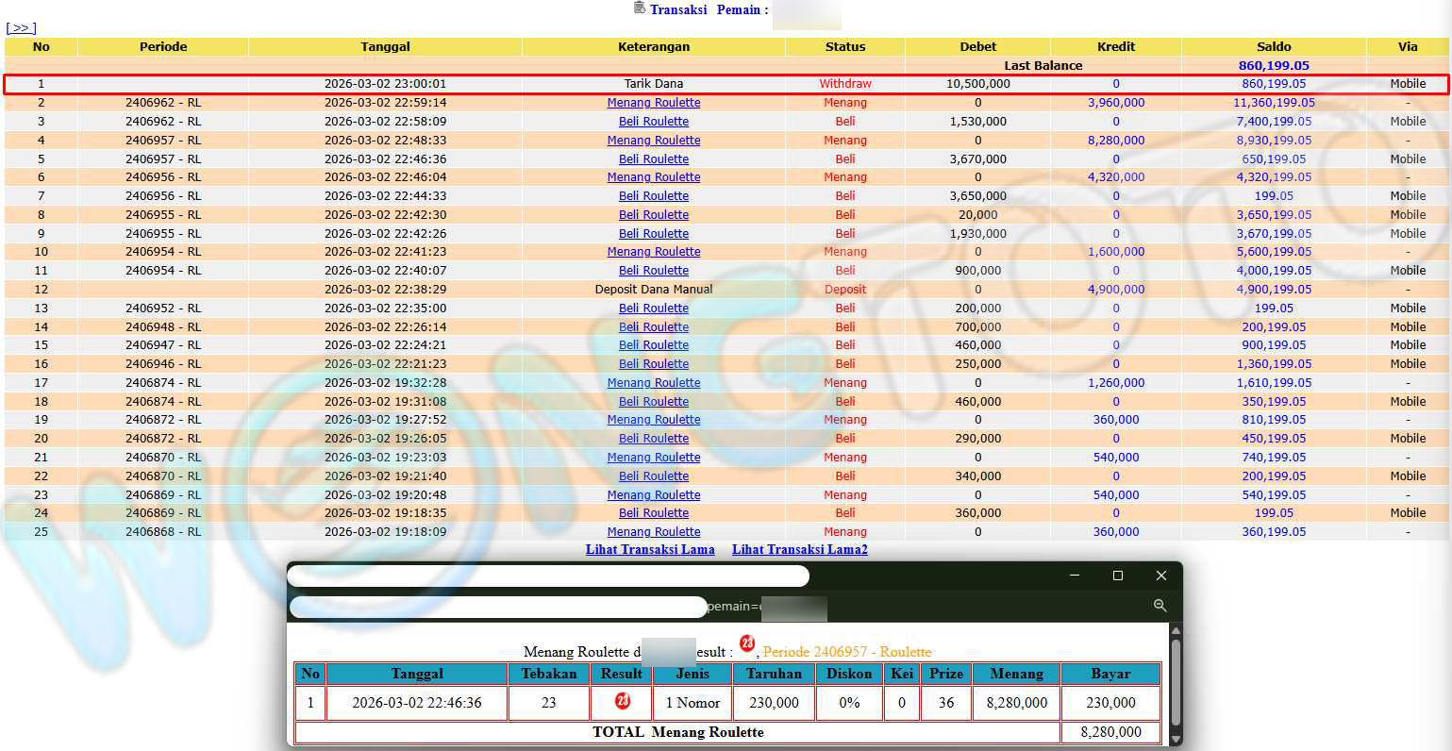Open Beli Roulette link in row 3
Viewport: 1452px width, 751px height.
[x=653, y=122]
